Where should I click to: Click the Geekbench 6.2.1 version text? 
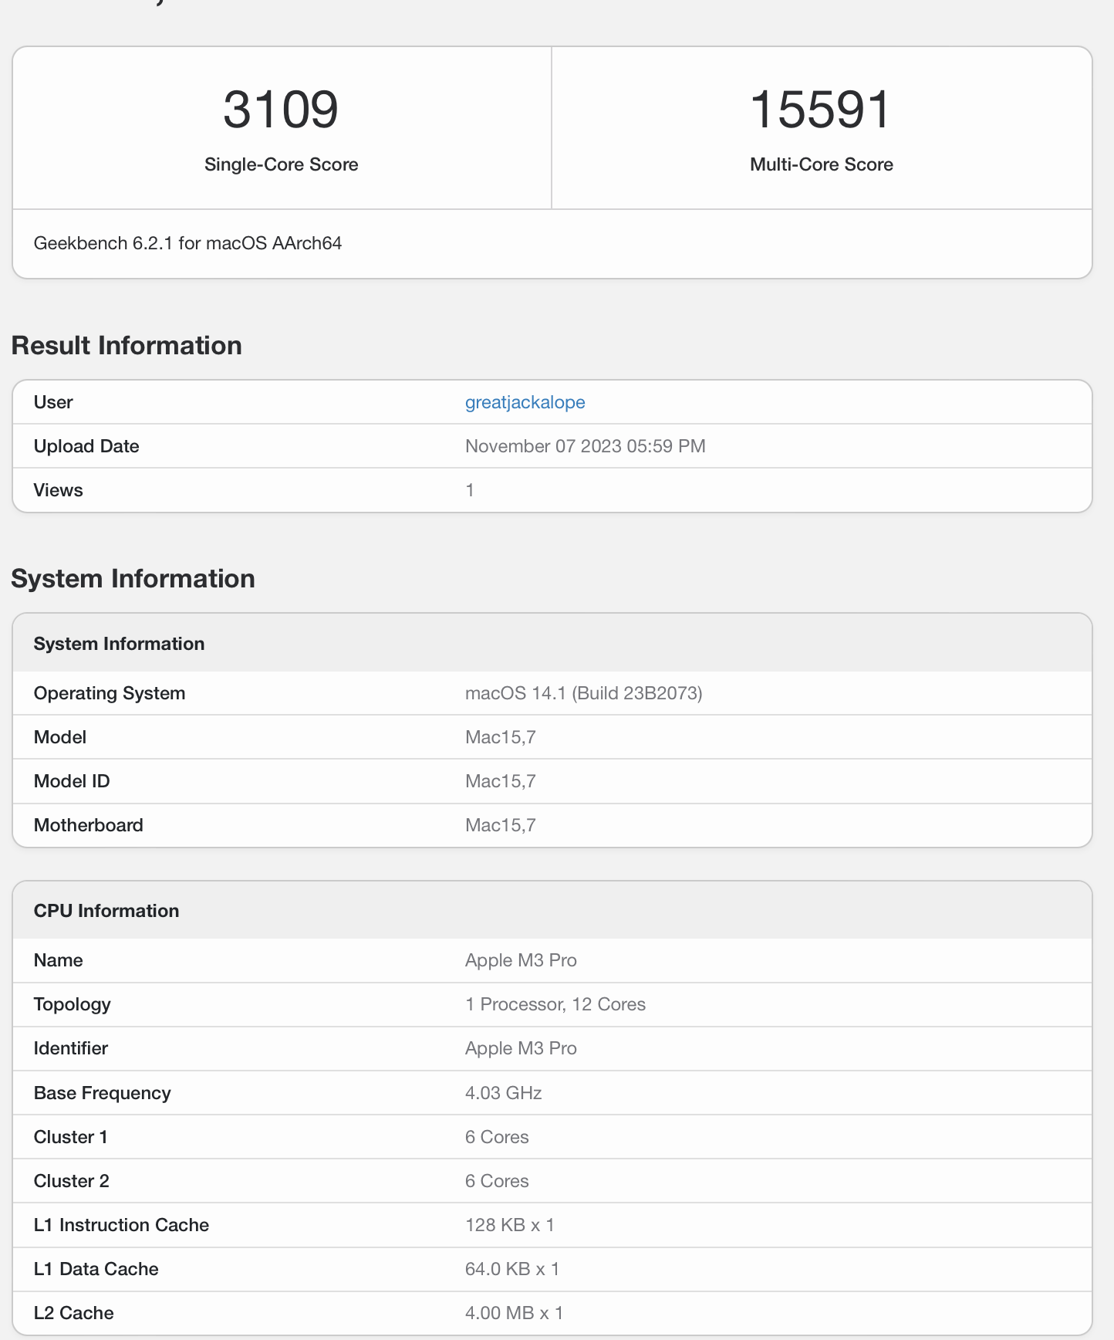(187, 243)
